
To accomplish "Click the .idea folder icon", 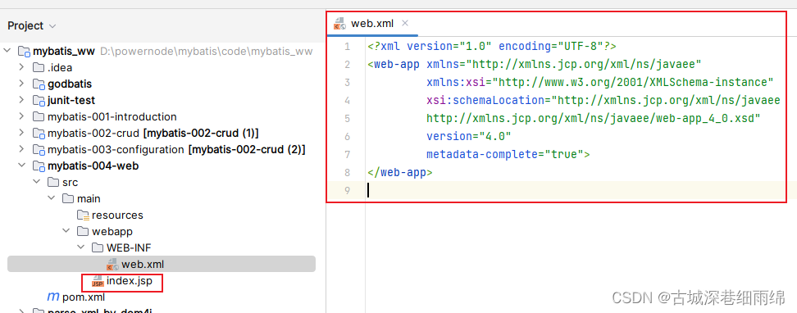I will [x=38, y=67].
